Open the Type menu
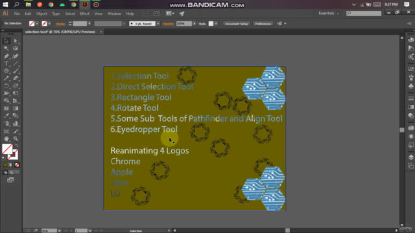 pyautogui.click(x=56, y=14)
